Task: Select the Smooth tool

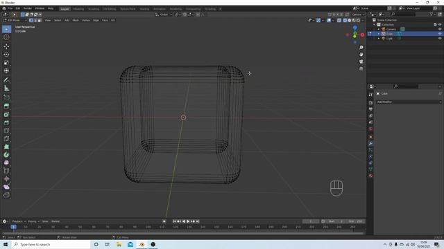Action: pyautogui.click(x=6, y=163)
